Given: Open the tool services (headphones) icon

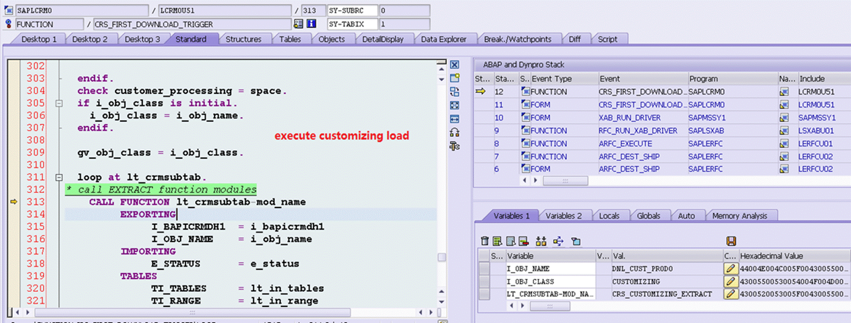Looking at the screenshot, I should (x=455, y=132).
